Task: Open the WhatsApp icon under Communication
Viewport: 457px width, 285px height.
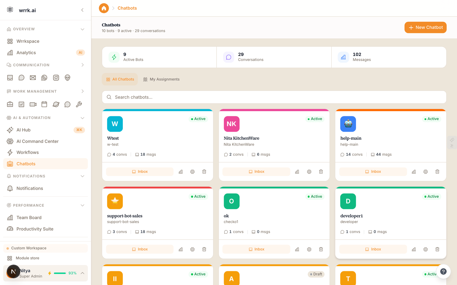Action: point(44,78)
